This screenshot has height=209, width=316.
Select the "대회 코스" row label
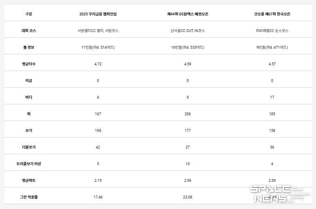(x=28, y=31)
